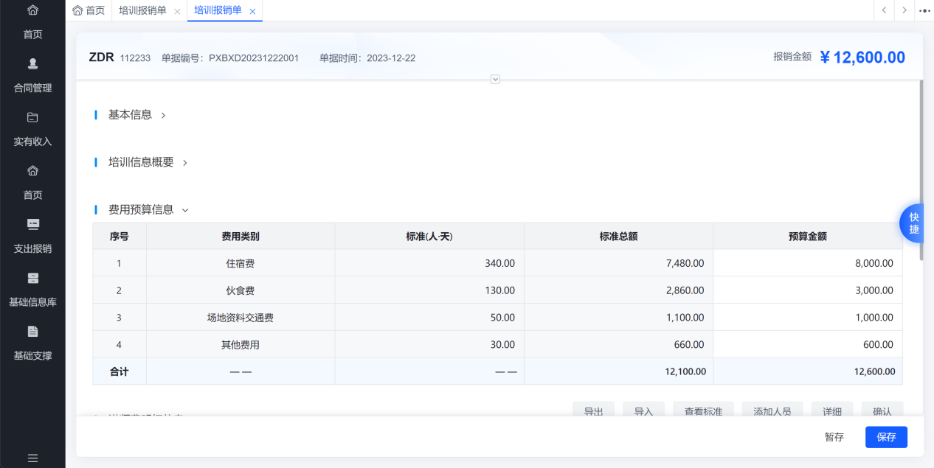Close the active 培训报销单 tab

pyautogui.click(x=252, y=11)
